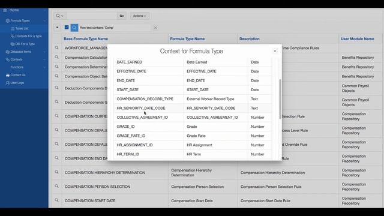Open magnifier for Compensation Object Selection row
Viewport: 384px width, 216px height.
pos(56,76)
